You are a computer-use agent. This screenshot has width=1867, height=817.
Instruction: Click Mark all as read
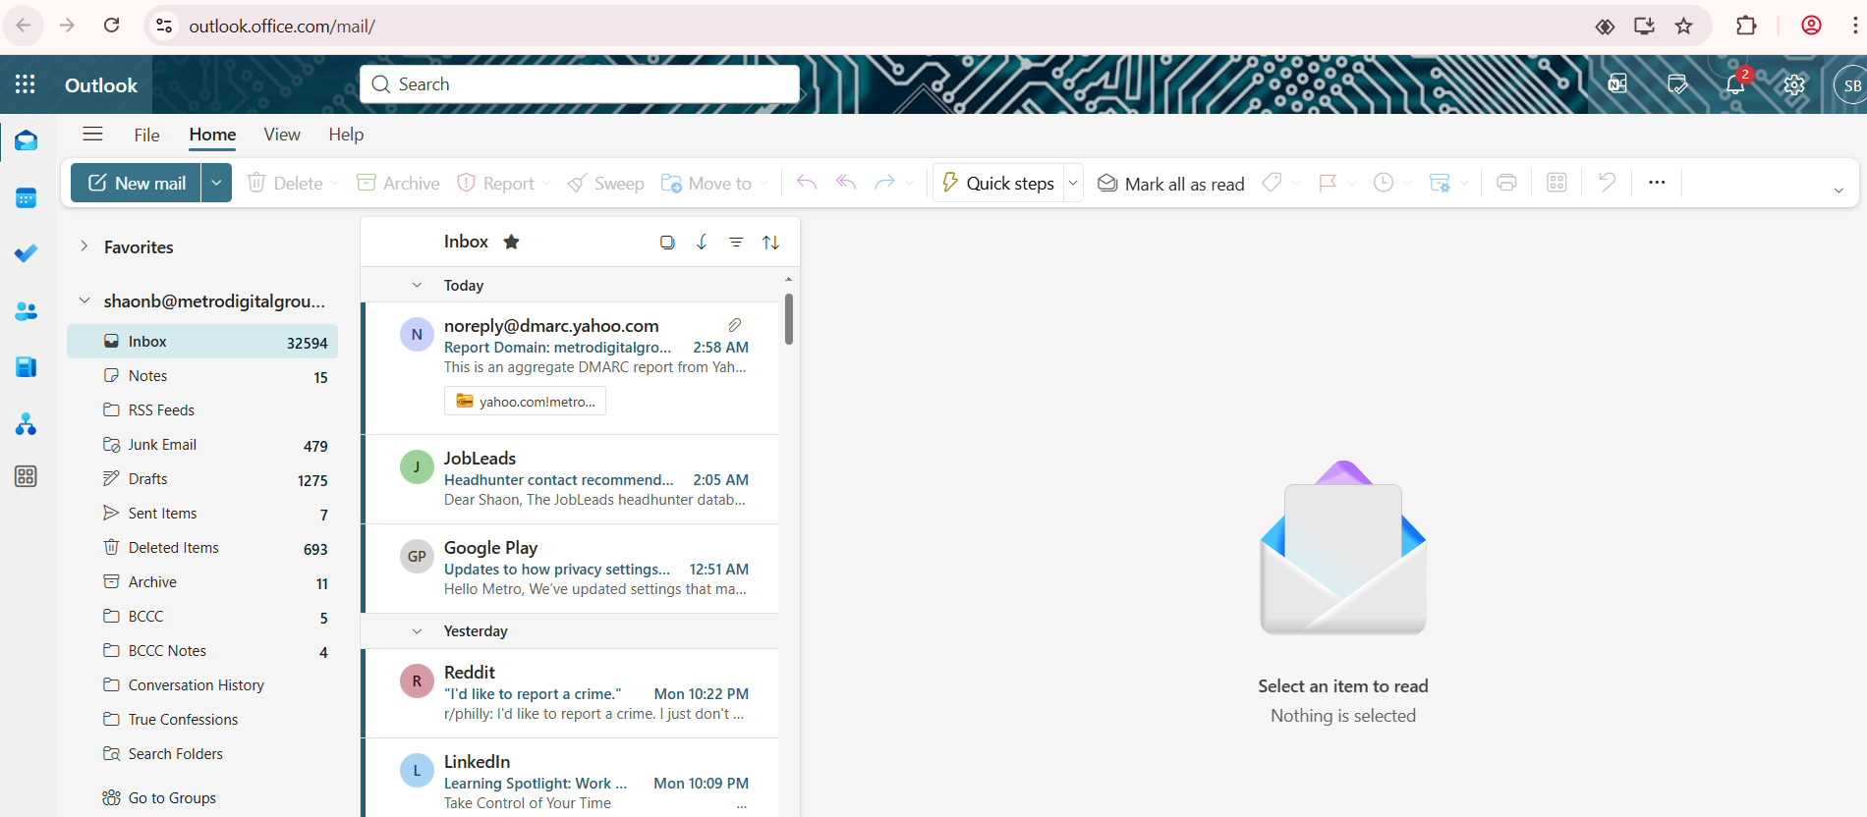coord(1170,184)
